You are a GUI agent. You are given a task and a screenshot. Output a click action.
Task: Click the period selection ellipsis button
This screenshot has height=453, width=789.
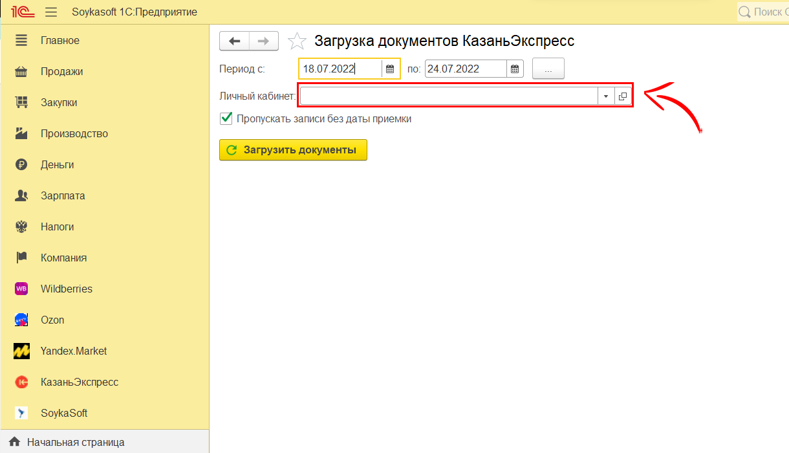pyautogui.click(x=548, y=69)
